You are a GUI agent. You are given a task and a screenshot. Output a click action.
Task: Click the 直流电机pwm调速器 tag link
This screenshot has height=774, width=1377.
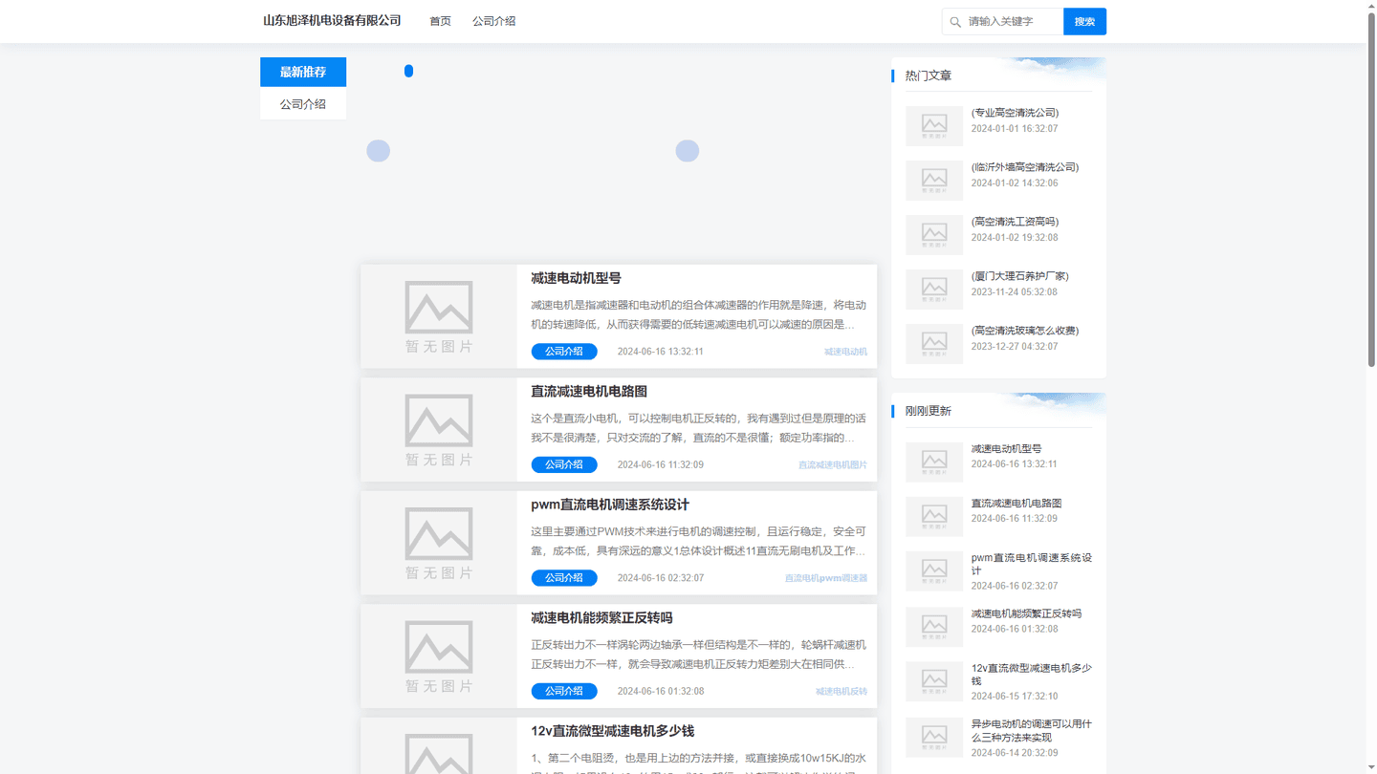[826, 578]
